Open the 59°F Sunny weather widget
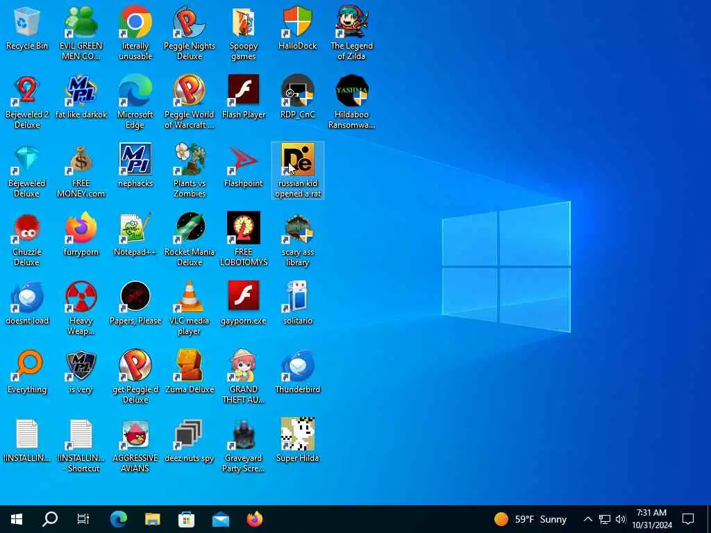 (x=530, y=519)
